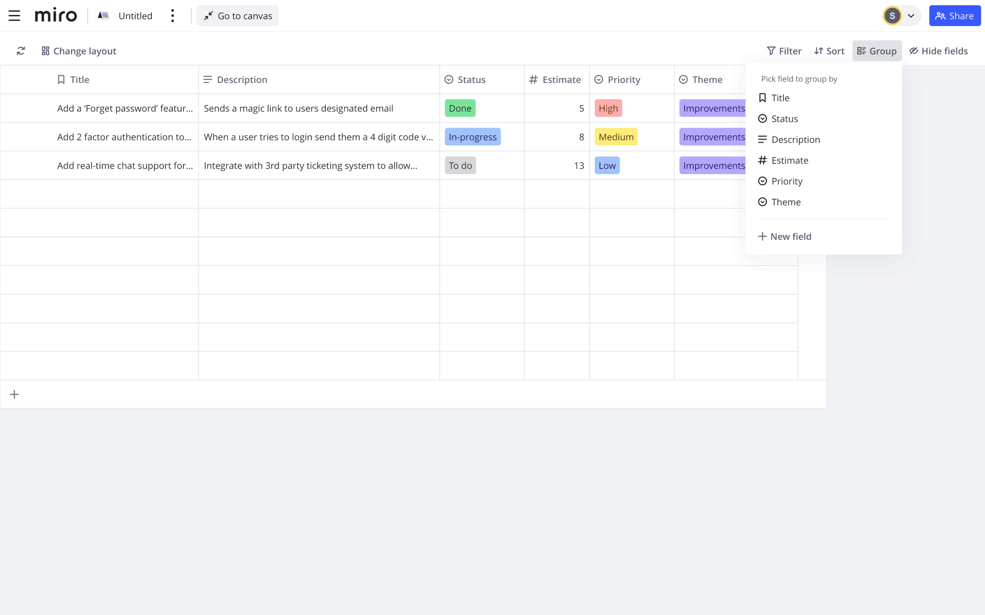Group by Description in the menu
Viewport: 985px width, 615px height.
(823, 139)
